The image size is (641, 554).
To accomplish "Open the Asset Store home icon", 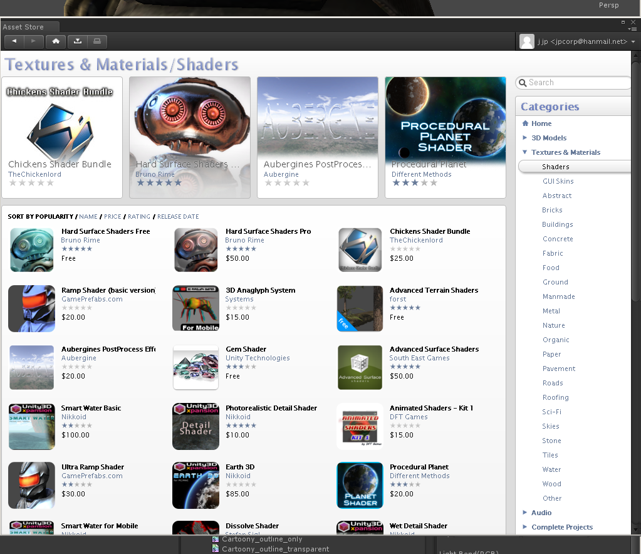I will pos(56,41).
